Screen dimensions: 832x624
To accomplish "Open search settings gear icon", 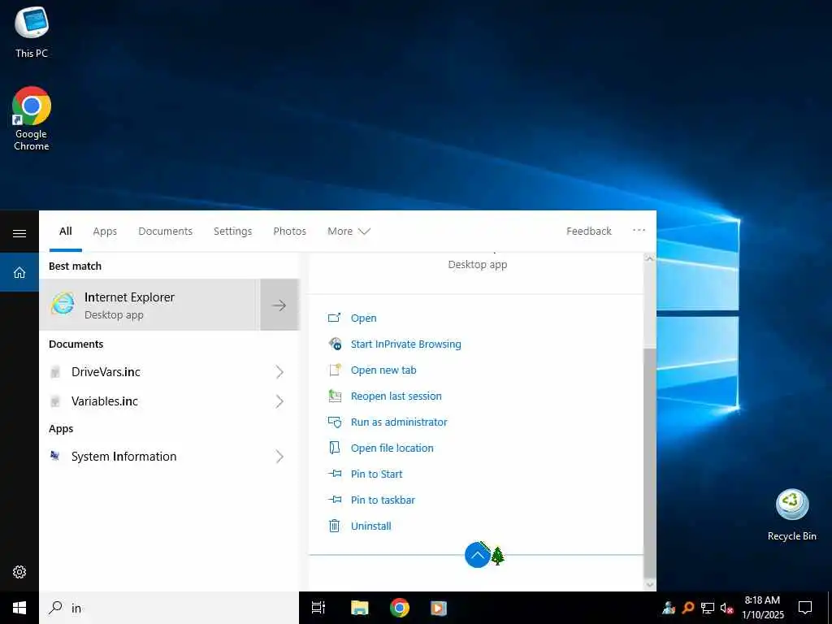I will coord(19,572).
